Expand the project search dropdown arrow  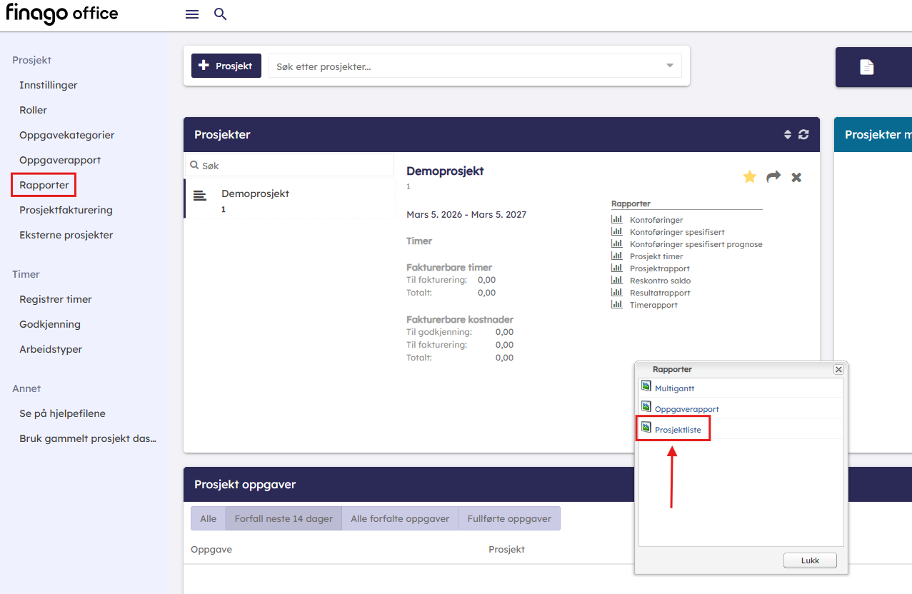click(670, 66)
